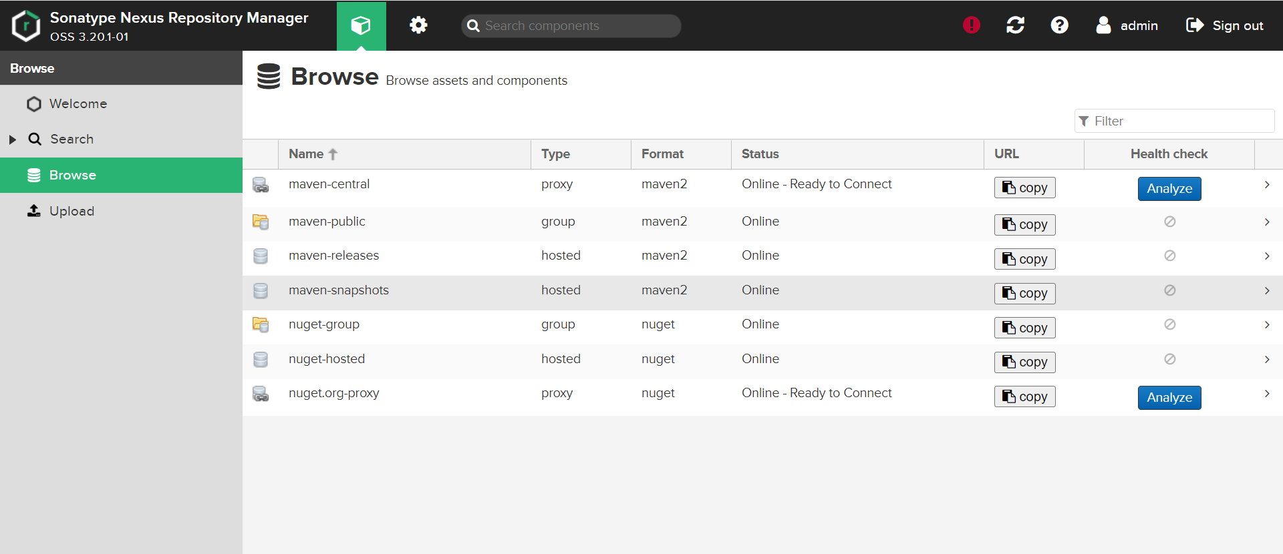
Task: Select the maven-releases repository name
Action: point(333,256)
